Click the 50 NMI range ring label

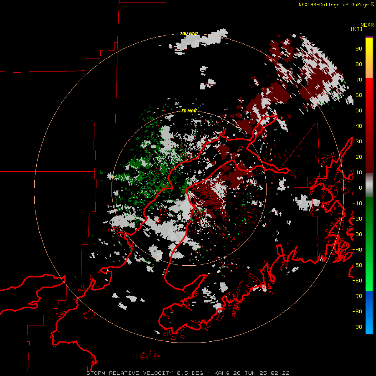[189, 111]
